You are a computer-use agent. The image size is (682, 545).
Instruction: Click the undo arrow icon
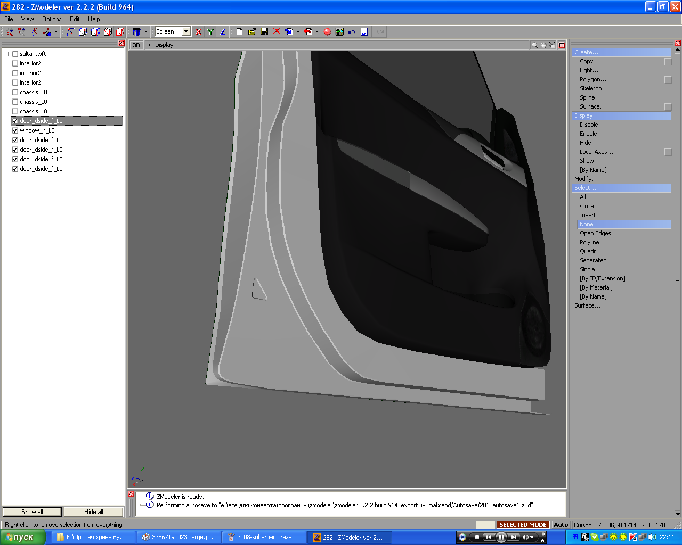(352, 32)
